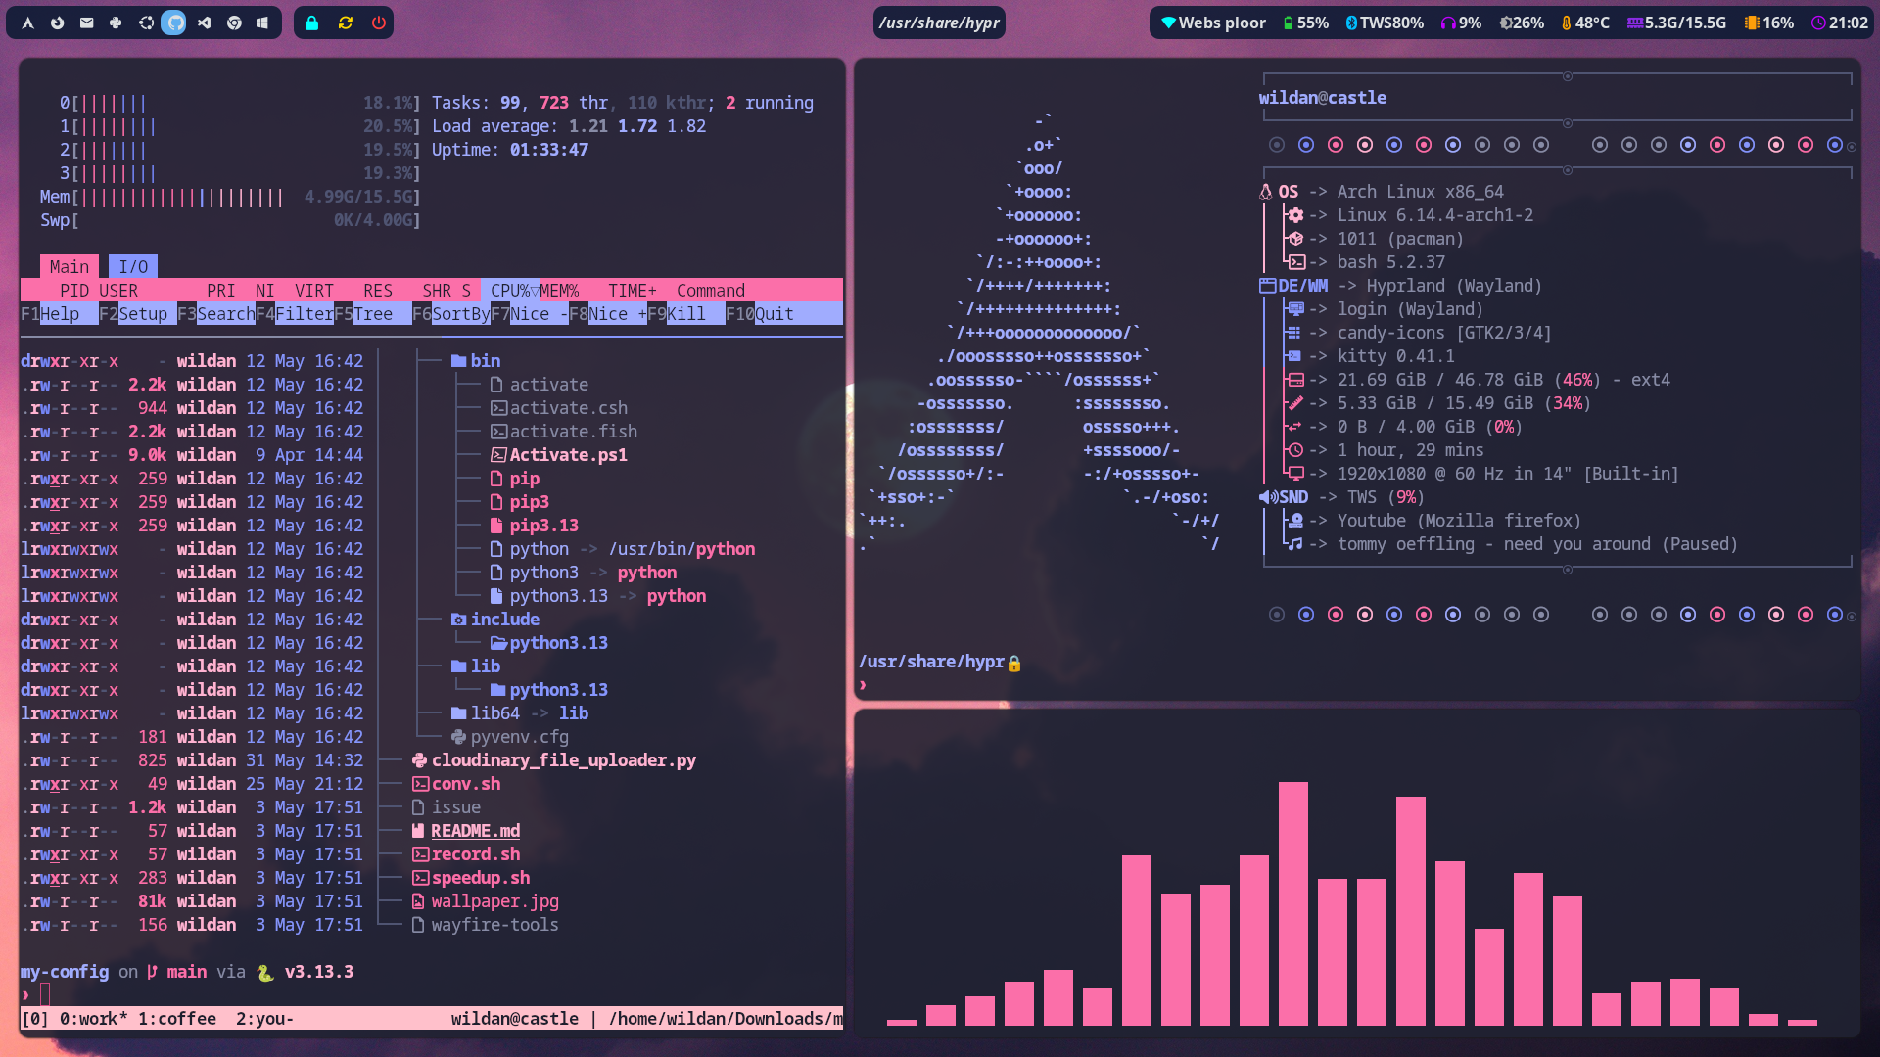Click the gear icon beside pyvenv.cfg
The width and height of the screenshot is (1880, 1057).
[458, 737]
